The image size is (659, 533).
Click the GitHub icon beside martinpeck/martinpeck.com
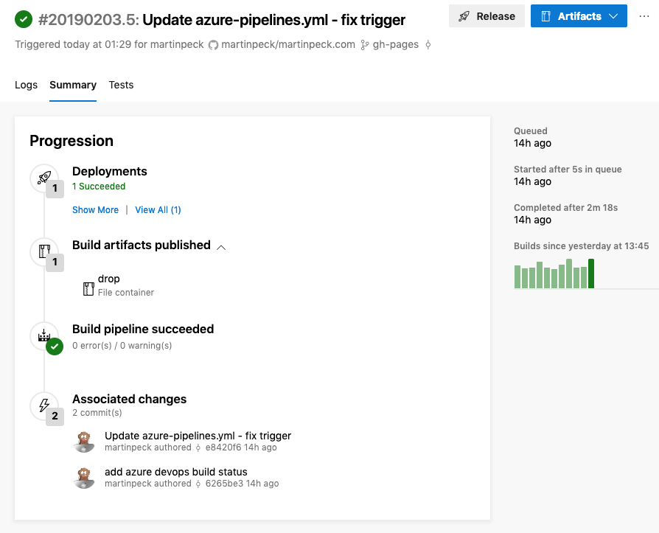214,45
